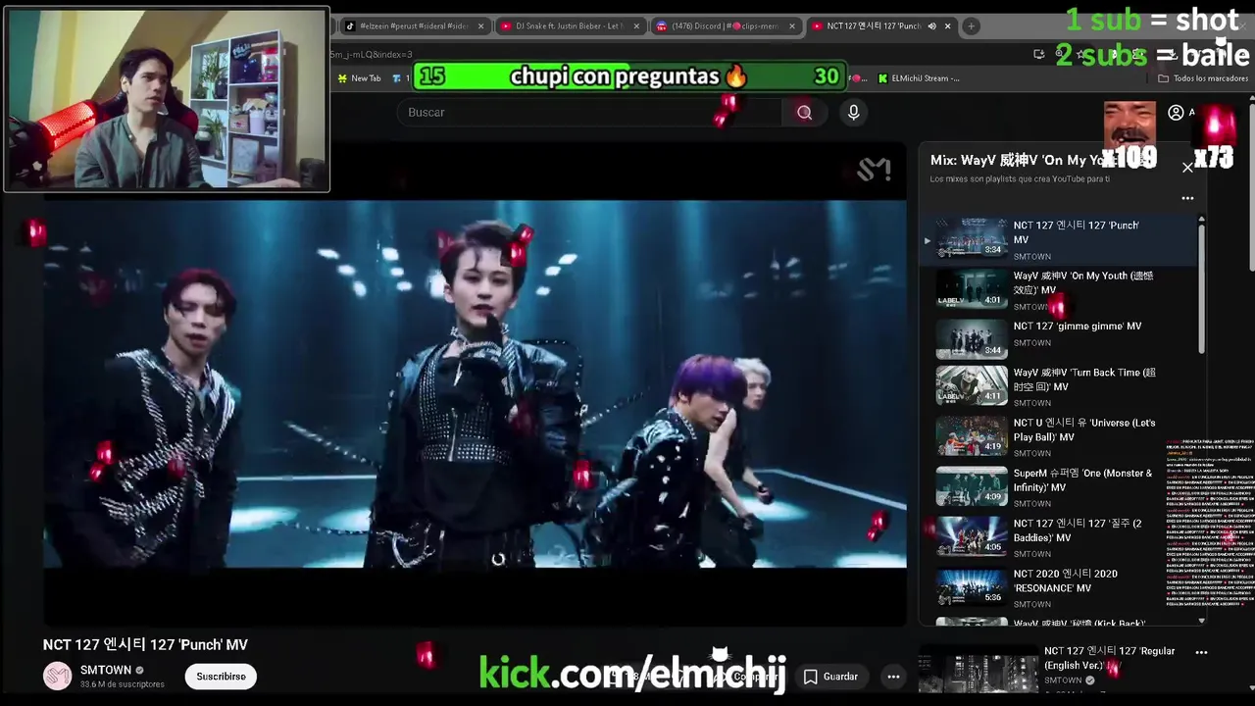The height and width of the screenshot is (706, 1255).
Task: Save video with the Guardar button
Action: point(830,677)
